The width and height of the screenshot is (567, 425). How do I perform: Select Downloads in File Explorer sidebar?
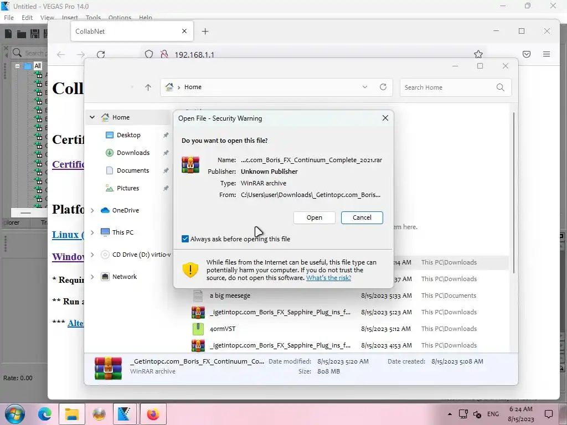click(x=133, y=153)
